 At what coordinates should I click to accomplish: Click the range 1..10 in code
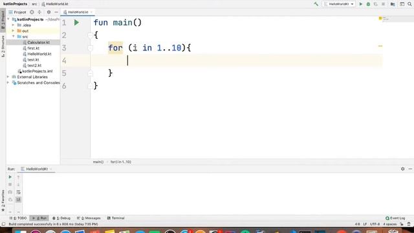[x=169, y=48]
